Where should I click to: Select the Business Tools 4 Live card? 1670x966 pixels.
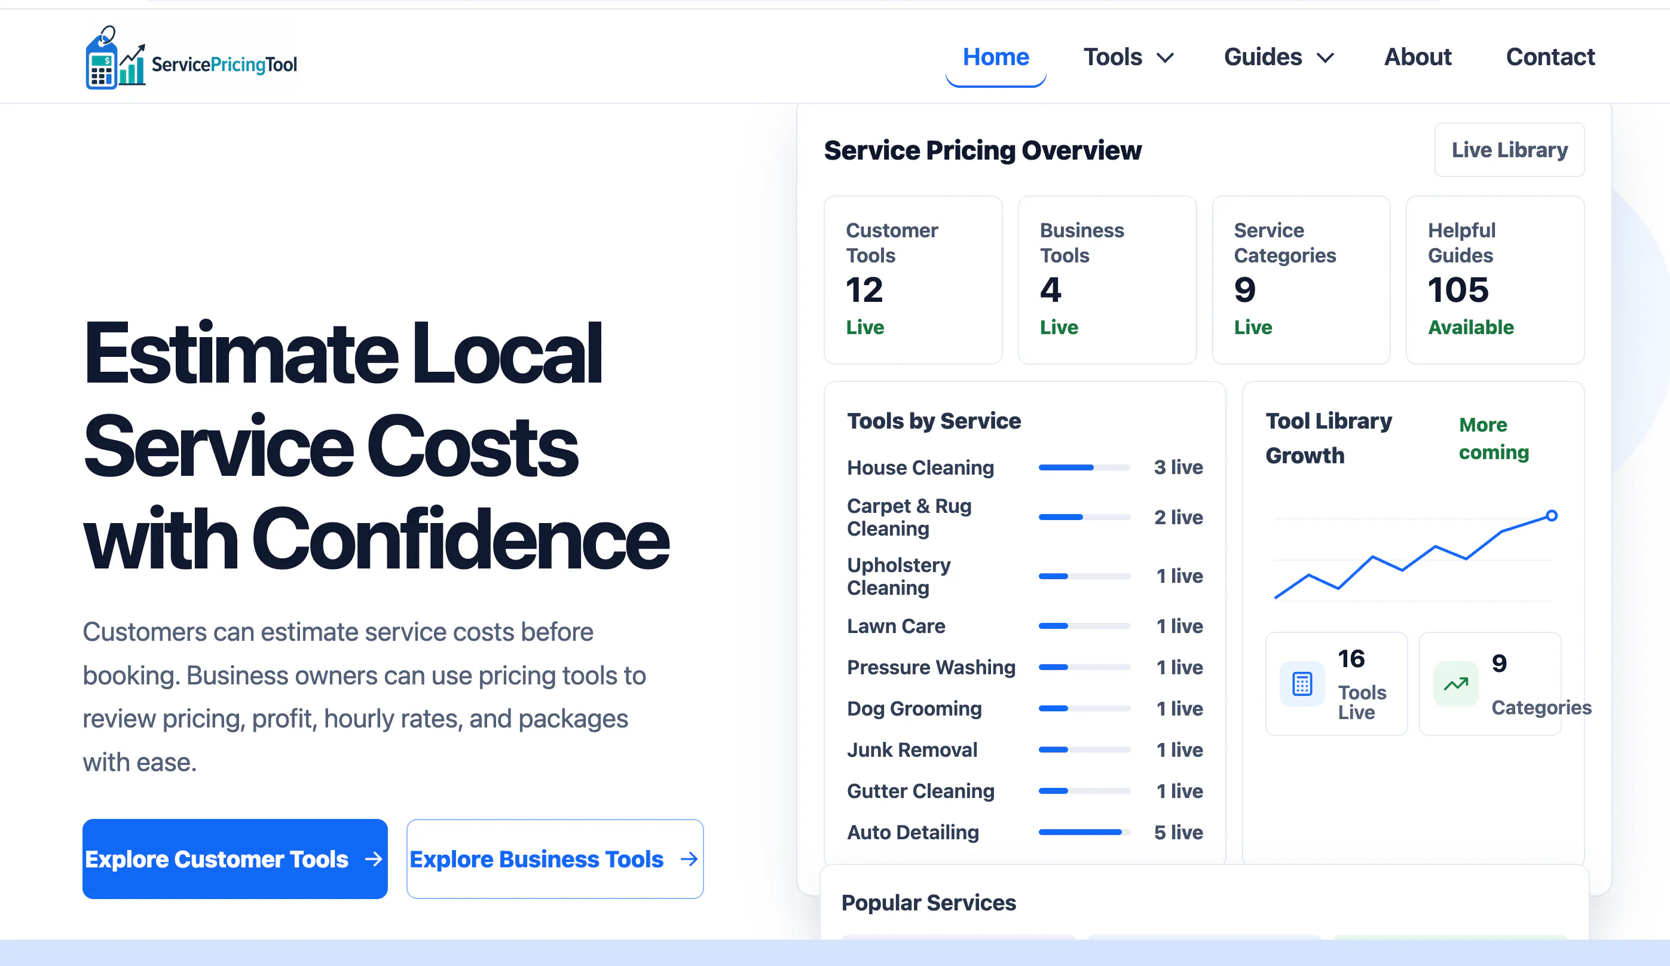[1107, 280]
